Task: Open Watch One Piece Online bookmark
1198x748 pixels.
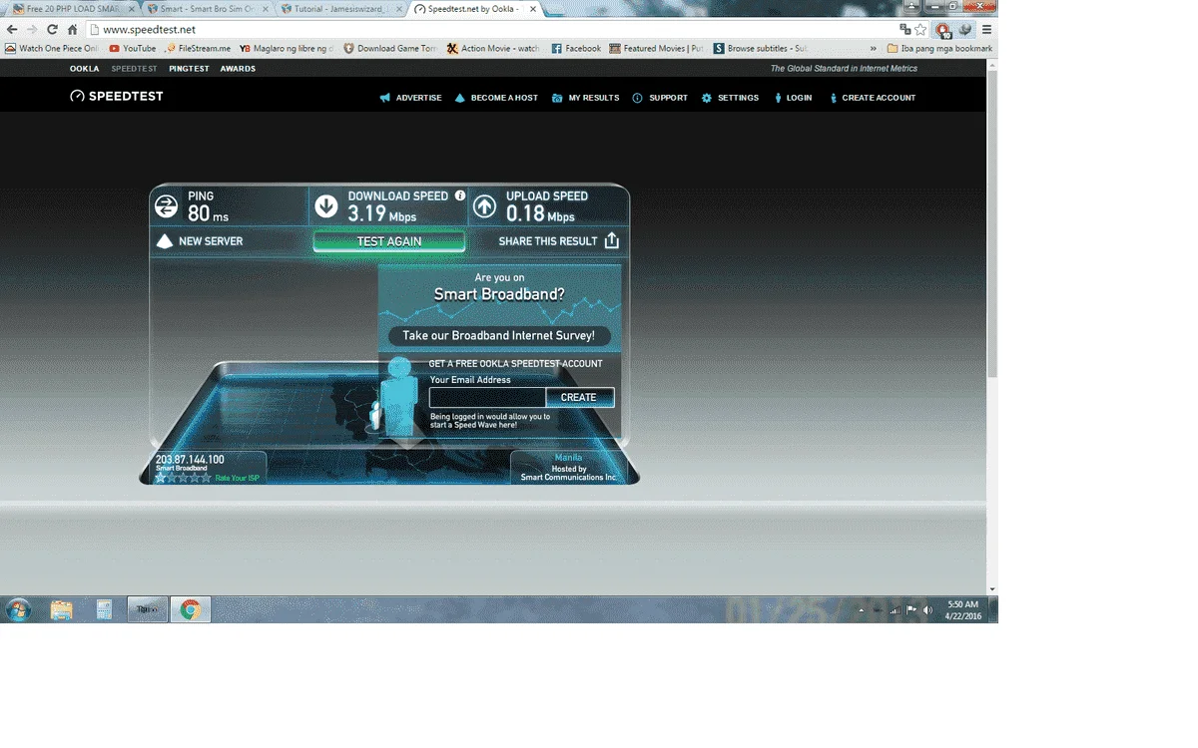Action: pyautogui.click(x=52, y=48)
